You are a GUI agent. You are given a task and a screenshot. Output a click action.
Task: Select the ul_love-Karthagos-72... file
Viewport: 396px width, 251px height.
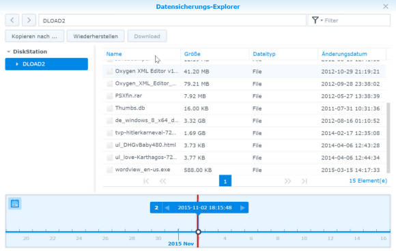(244, 158)
